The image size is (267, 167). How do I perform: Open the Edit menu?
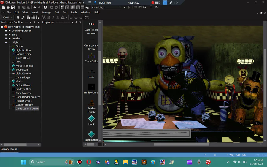coord(17,12)
